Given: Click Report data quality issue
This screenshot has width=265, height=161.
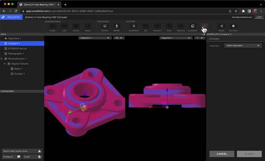Looking at the screenshot, I should click(21, 151).
